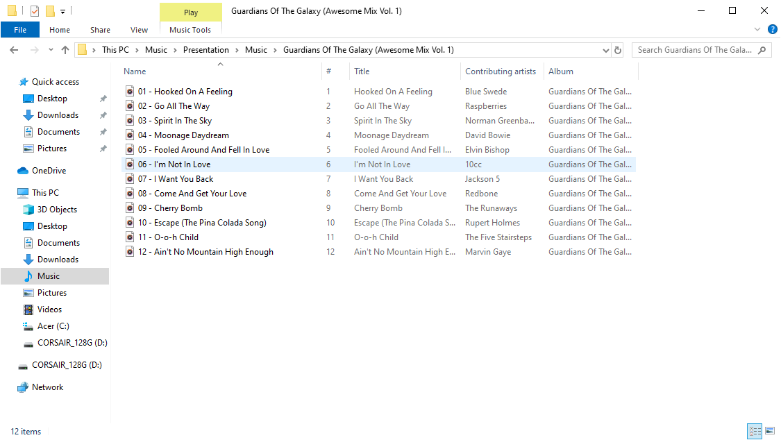This screenshot has height=440, width=781.
Task: Expand the chevron after This PC in address bar
Action: coord(137,50)
